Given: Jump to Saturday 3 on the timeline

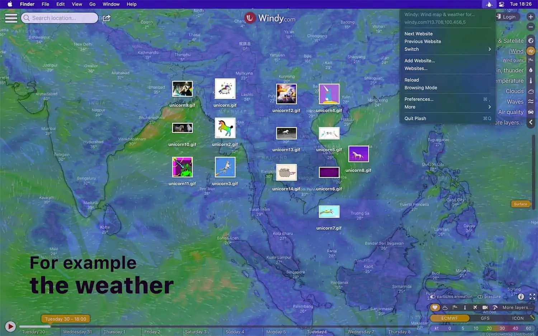Looking at the screenshot, I should click(x=195, y=332).
